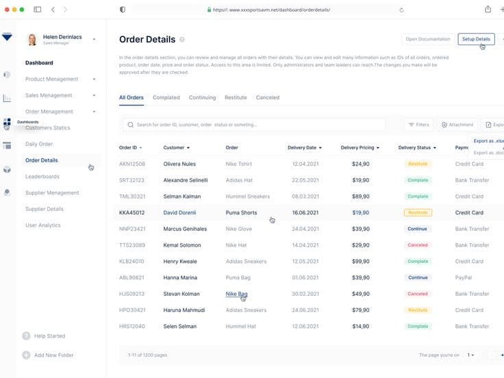
Task: Click the privacy shield icon in the toolbar
Action: 123,10
